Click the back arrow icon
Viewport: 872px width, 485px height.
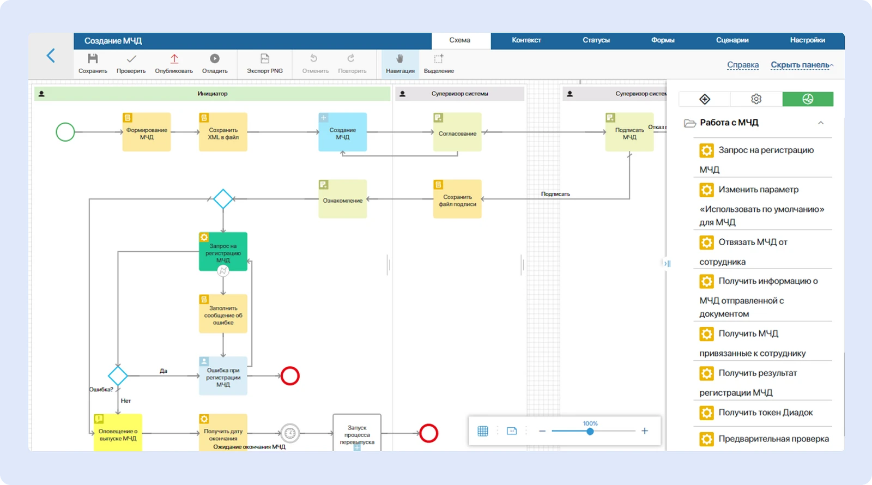tap(51, 56)
